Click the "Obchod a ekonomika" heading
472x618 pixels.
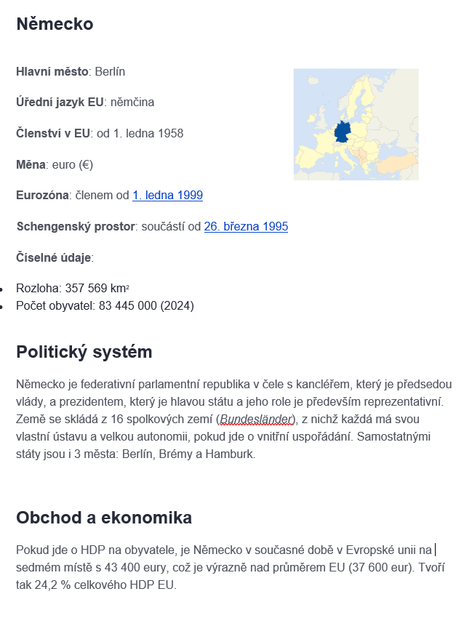point(104,518)
